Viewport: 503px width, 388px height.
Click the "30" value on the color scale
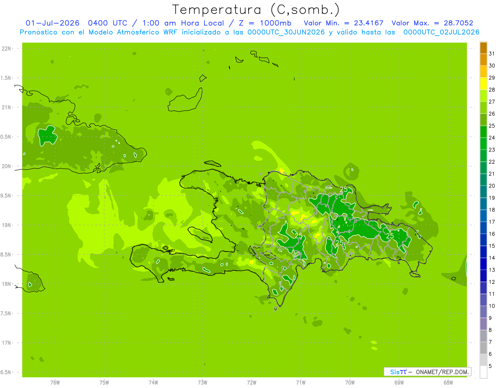coord(492,66)
